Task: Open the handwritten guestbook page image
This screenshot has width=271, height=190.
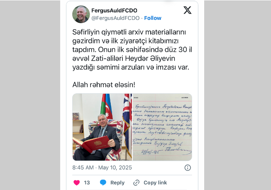Action: [162, 127]
